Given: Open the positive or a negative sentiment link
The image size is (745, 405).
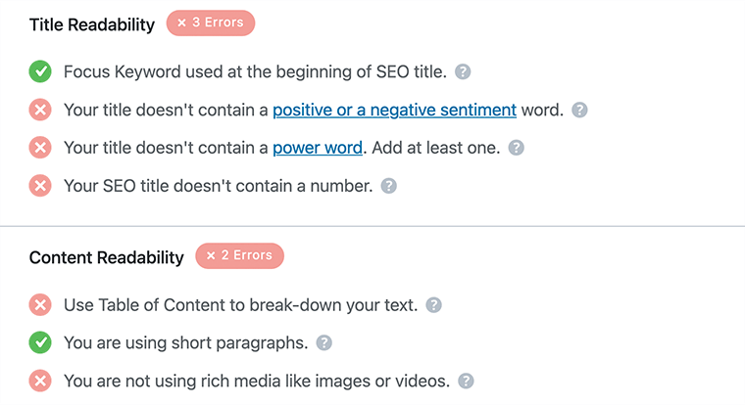Looking at the screenshot, I should pyautogui.click(x=394, y=110).
